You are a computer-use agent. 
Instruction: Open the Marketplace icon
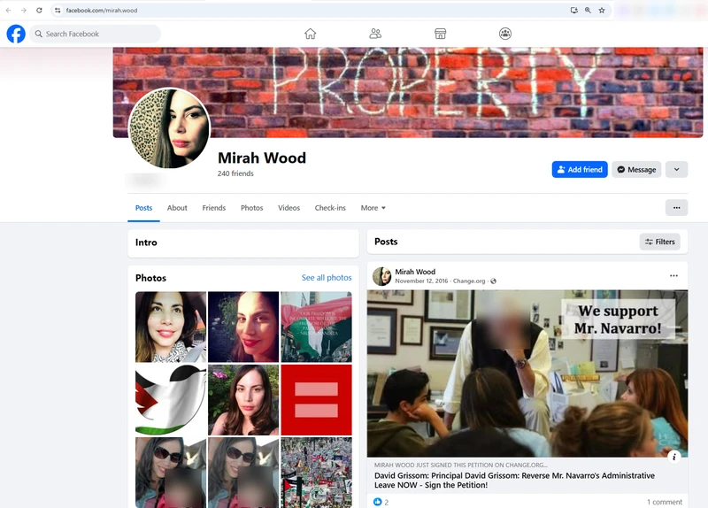coord(440,34)
